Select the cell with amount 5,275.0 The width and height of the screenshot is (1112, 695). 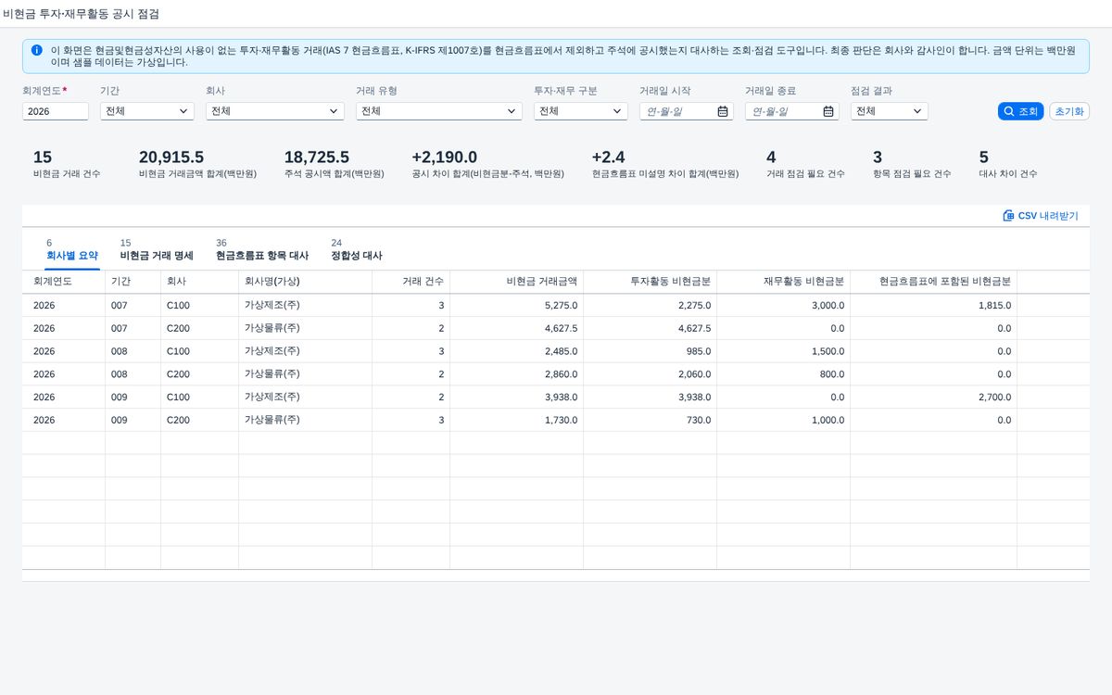[517, 306]
